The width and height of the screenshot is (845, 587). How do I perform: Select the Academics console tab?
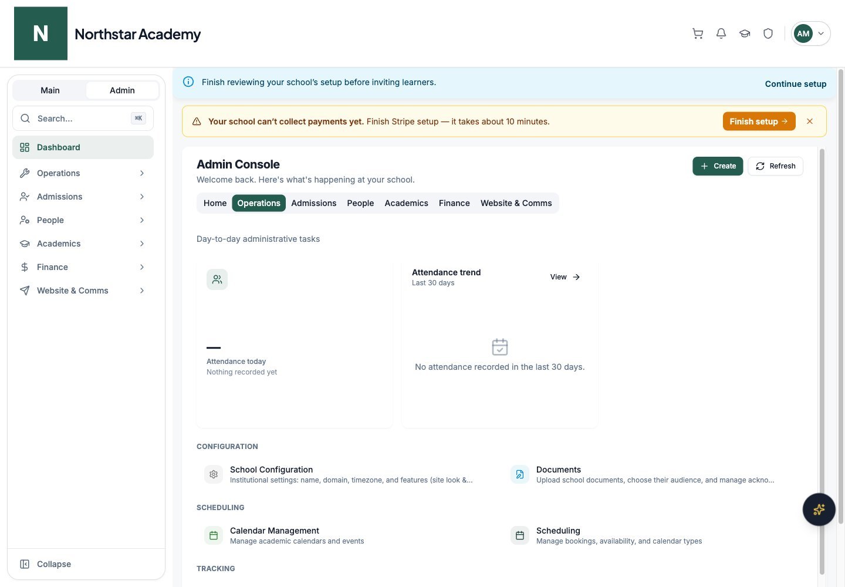(x=406, y=203)
